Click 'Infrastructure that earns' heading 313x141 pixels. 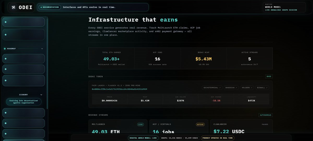(133, 20)
